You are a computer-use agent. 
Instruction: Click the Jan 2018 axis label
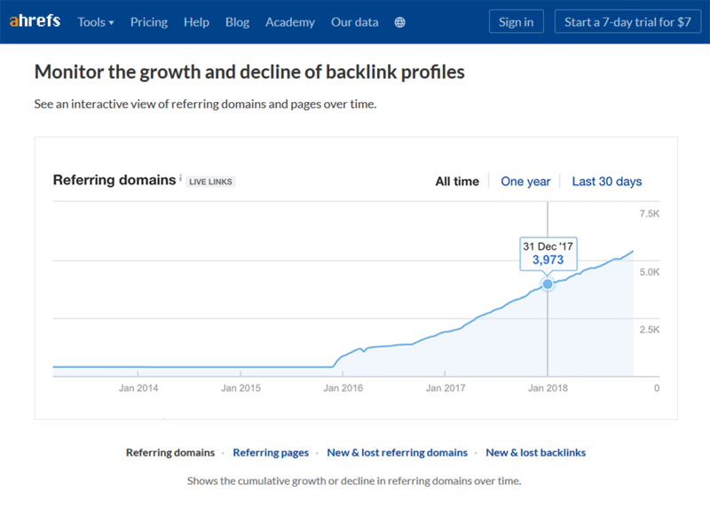[x=548, y=388]
